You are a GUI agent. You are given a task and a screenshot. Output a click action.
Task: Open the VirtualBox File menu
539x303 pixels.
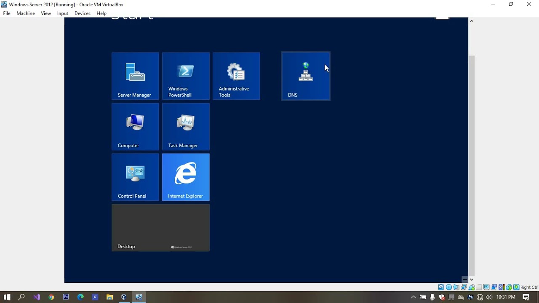click(7, 13)
